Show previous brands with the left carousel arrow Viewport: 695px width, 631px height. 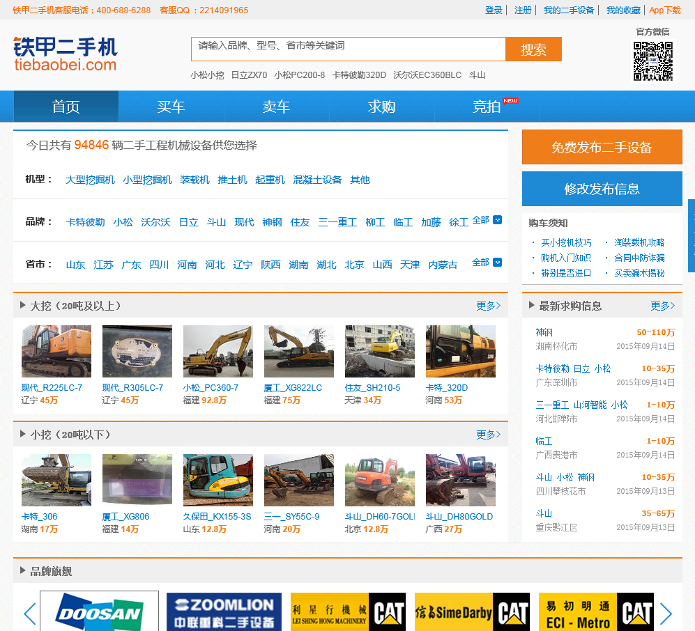coord(29,614)
